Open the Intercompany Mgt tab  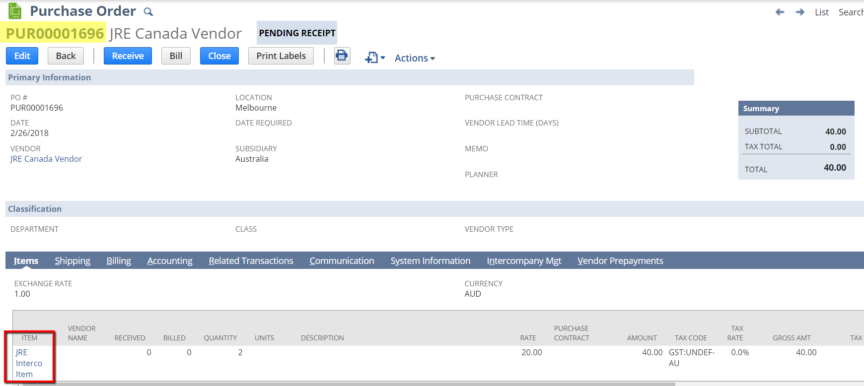[x=524, y=260]
